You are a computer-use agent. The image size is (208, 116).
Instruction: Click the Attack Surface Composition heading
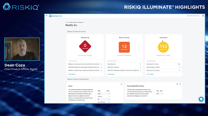78,79
